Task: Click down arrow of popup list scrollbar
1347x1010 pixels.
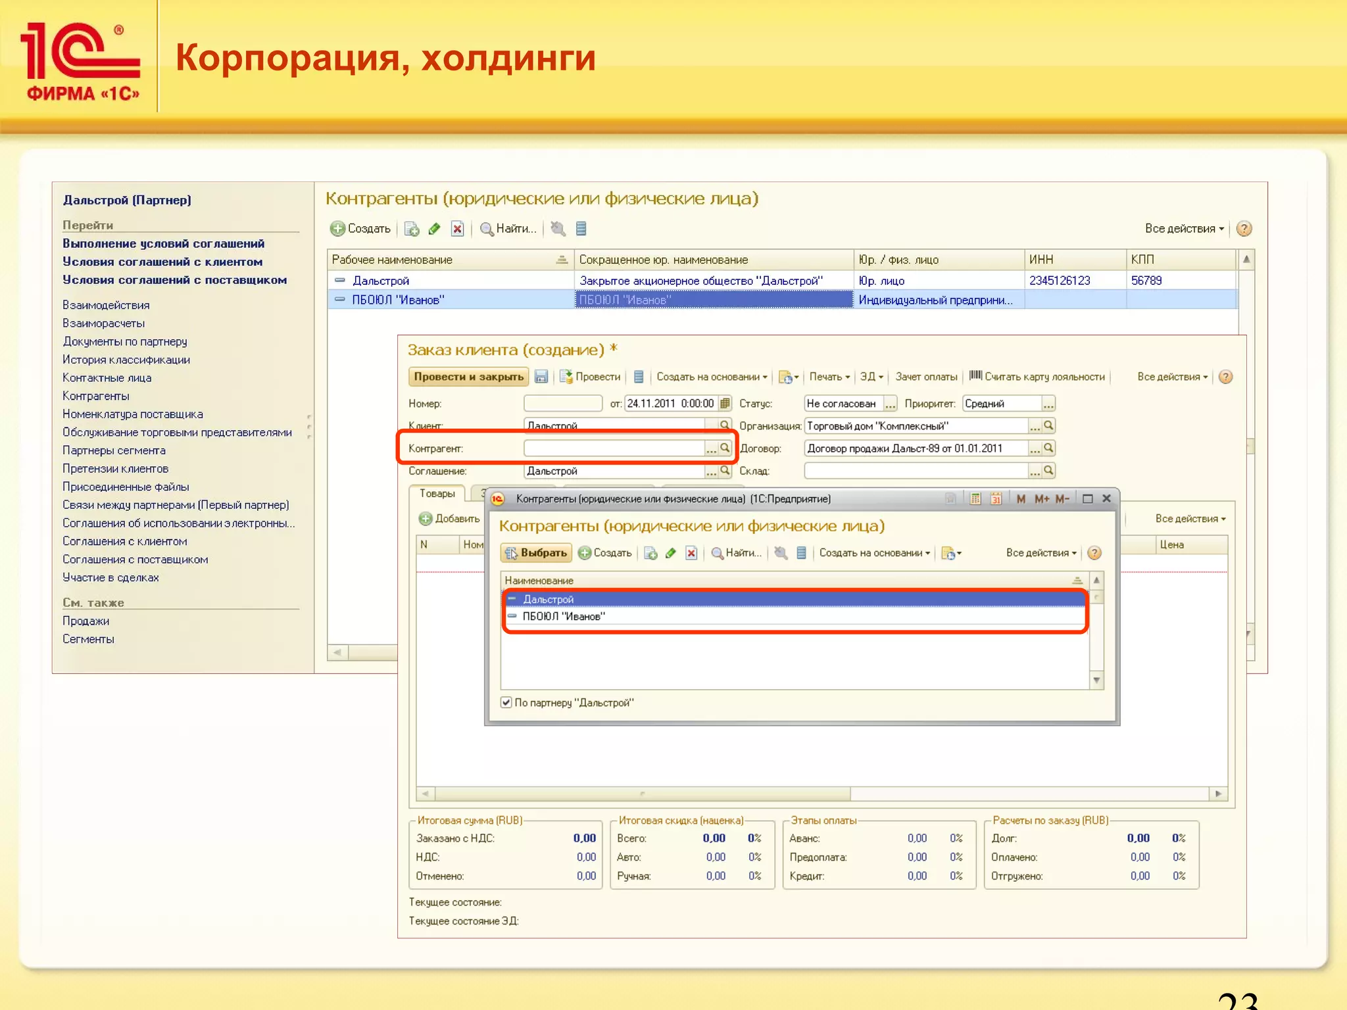Action: (1096, 681)
